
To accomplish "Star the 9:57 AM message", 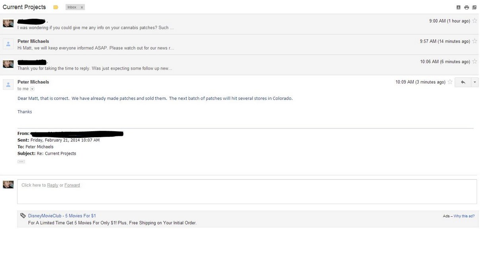I will coord(475,41).
